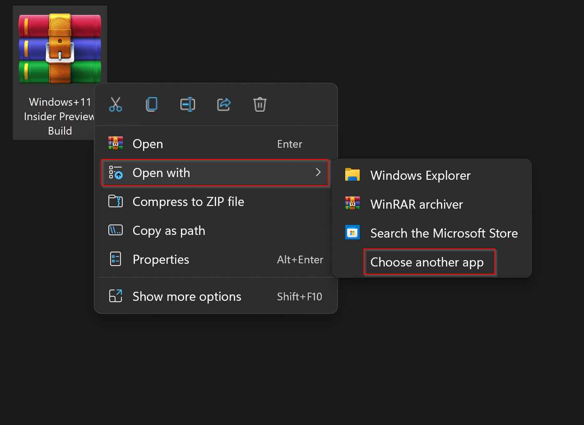Select Copy as path from the menu

168,230
